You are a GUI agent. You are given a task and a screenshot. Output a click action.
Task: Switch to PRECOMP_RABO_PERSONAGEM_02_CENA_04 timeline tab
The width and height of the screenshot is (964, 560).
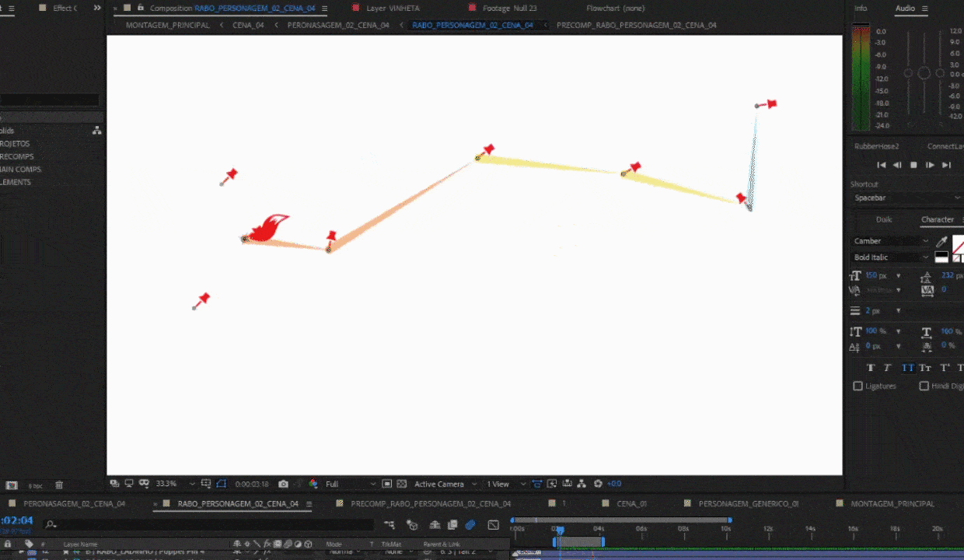tap(431, 504)
